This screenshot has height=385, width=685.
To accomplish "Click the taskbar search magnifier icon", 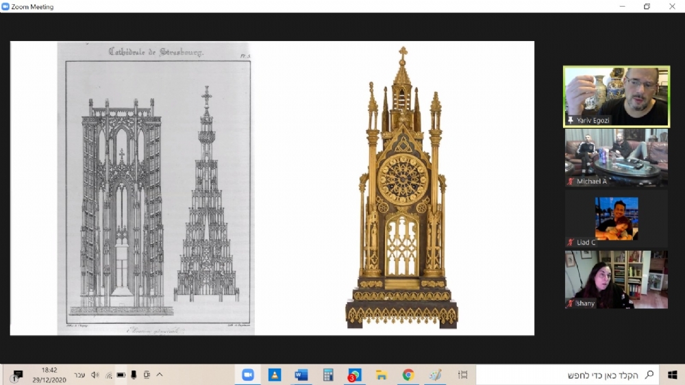I will click(x=649, y=375).
